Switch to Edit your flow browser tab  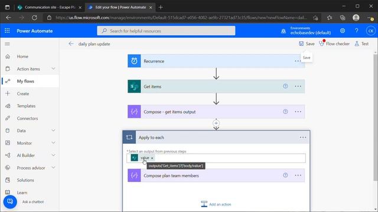[120, 7]
